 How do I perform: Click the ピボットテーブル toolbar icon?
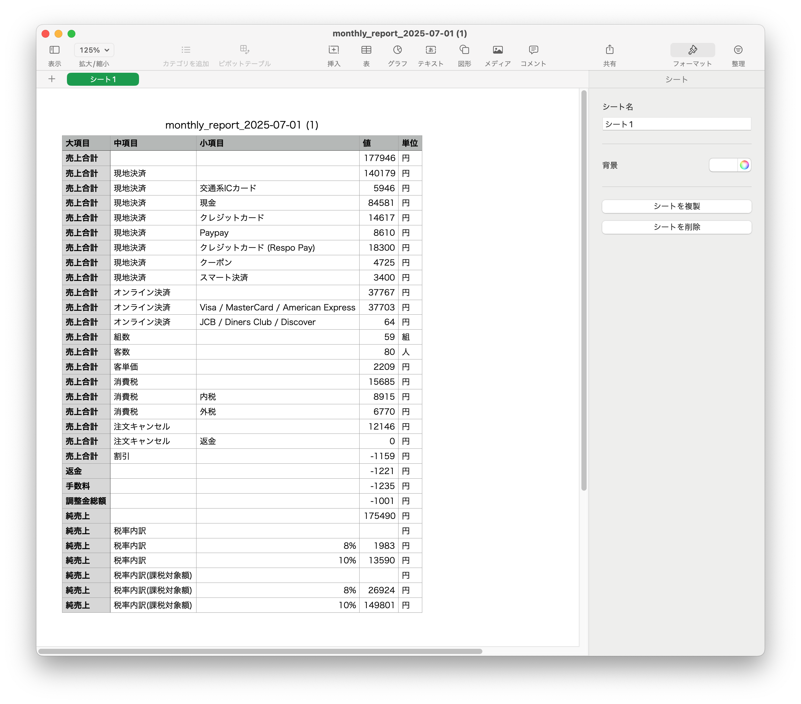[245, 50]
